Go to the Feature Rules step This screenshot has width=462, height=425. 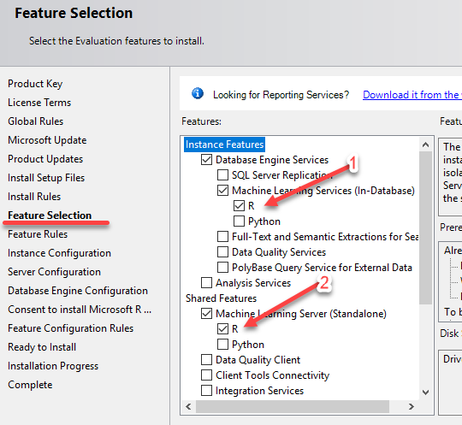point(38,234)
